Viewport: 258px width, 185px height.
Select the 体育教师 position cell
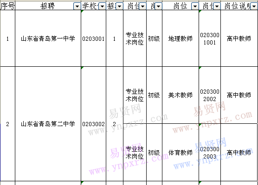coord(181,153)
